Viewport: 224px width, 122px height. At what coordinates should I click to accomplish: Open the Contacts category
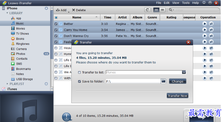coord(22,59)
